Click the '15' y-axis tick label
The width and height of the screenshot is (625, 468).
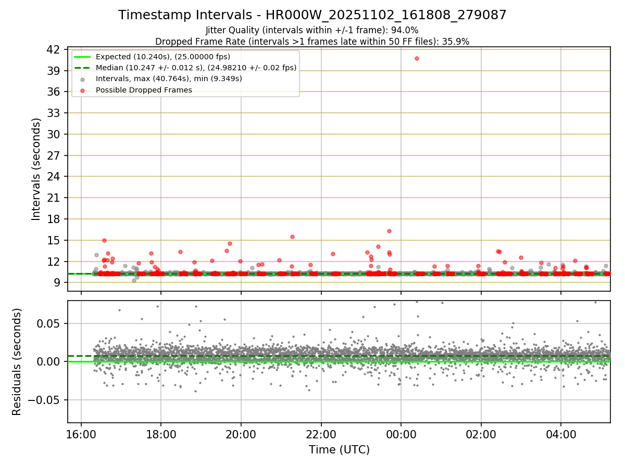pos(53,240)
